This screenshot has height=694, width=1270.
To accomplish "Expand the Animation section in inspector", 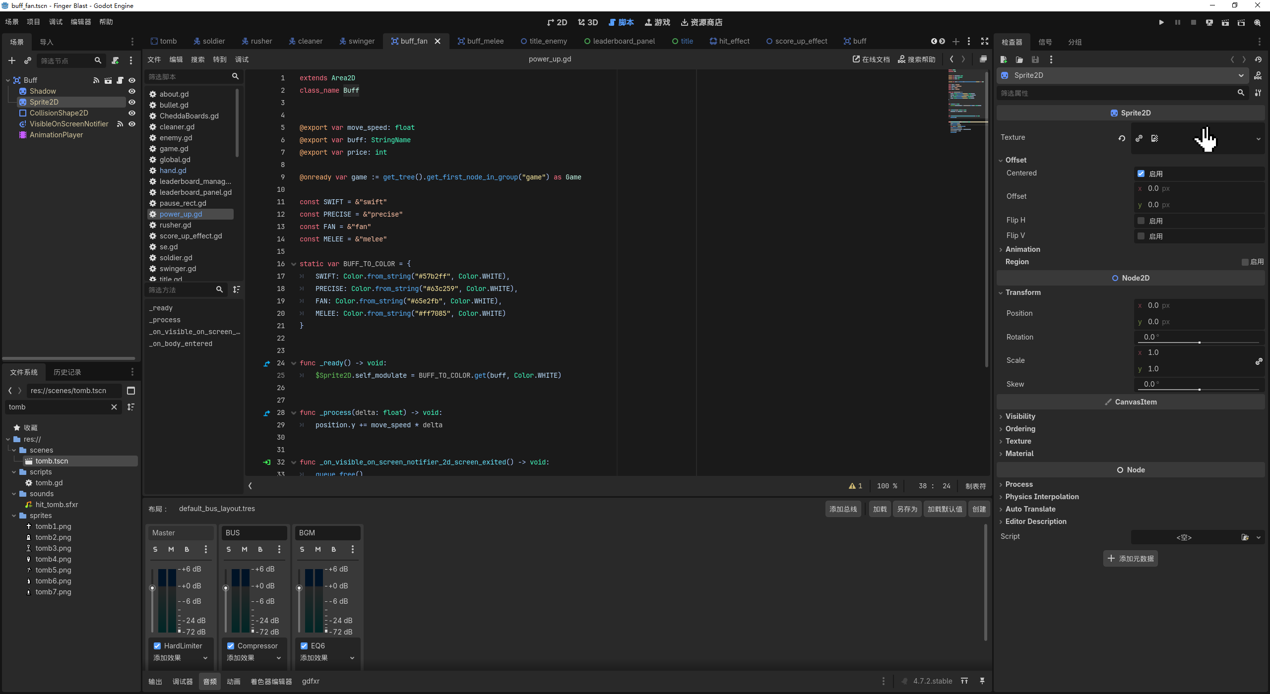I will 1022,249.
